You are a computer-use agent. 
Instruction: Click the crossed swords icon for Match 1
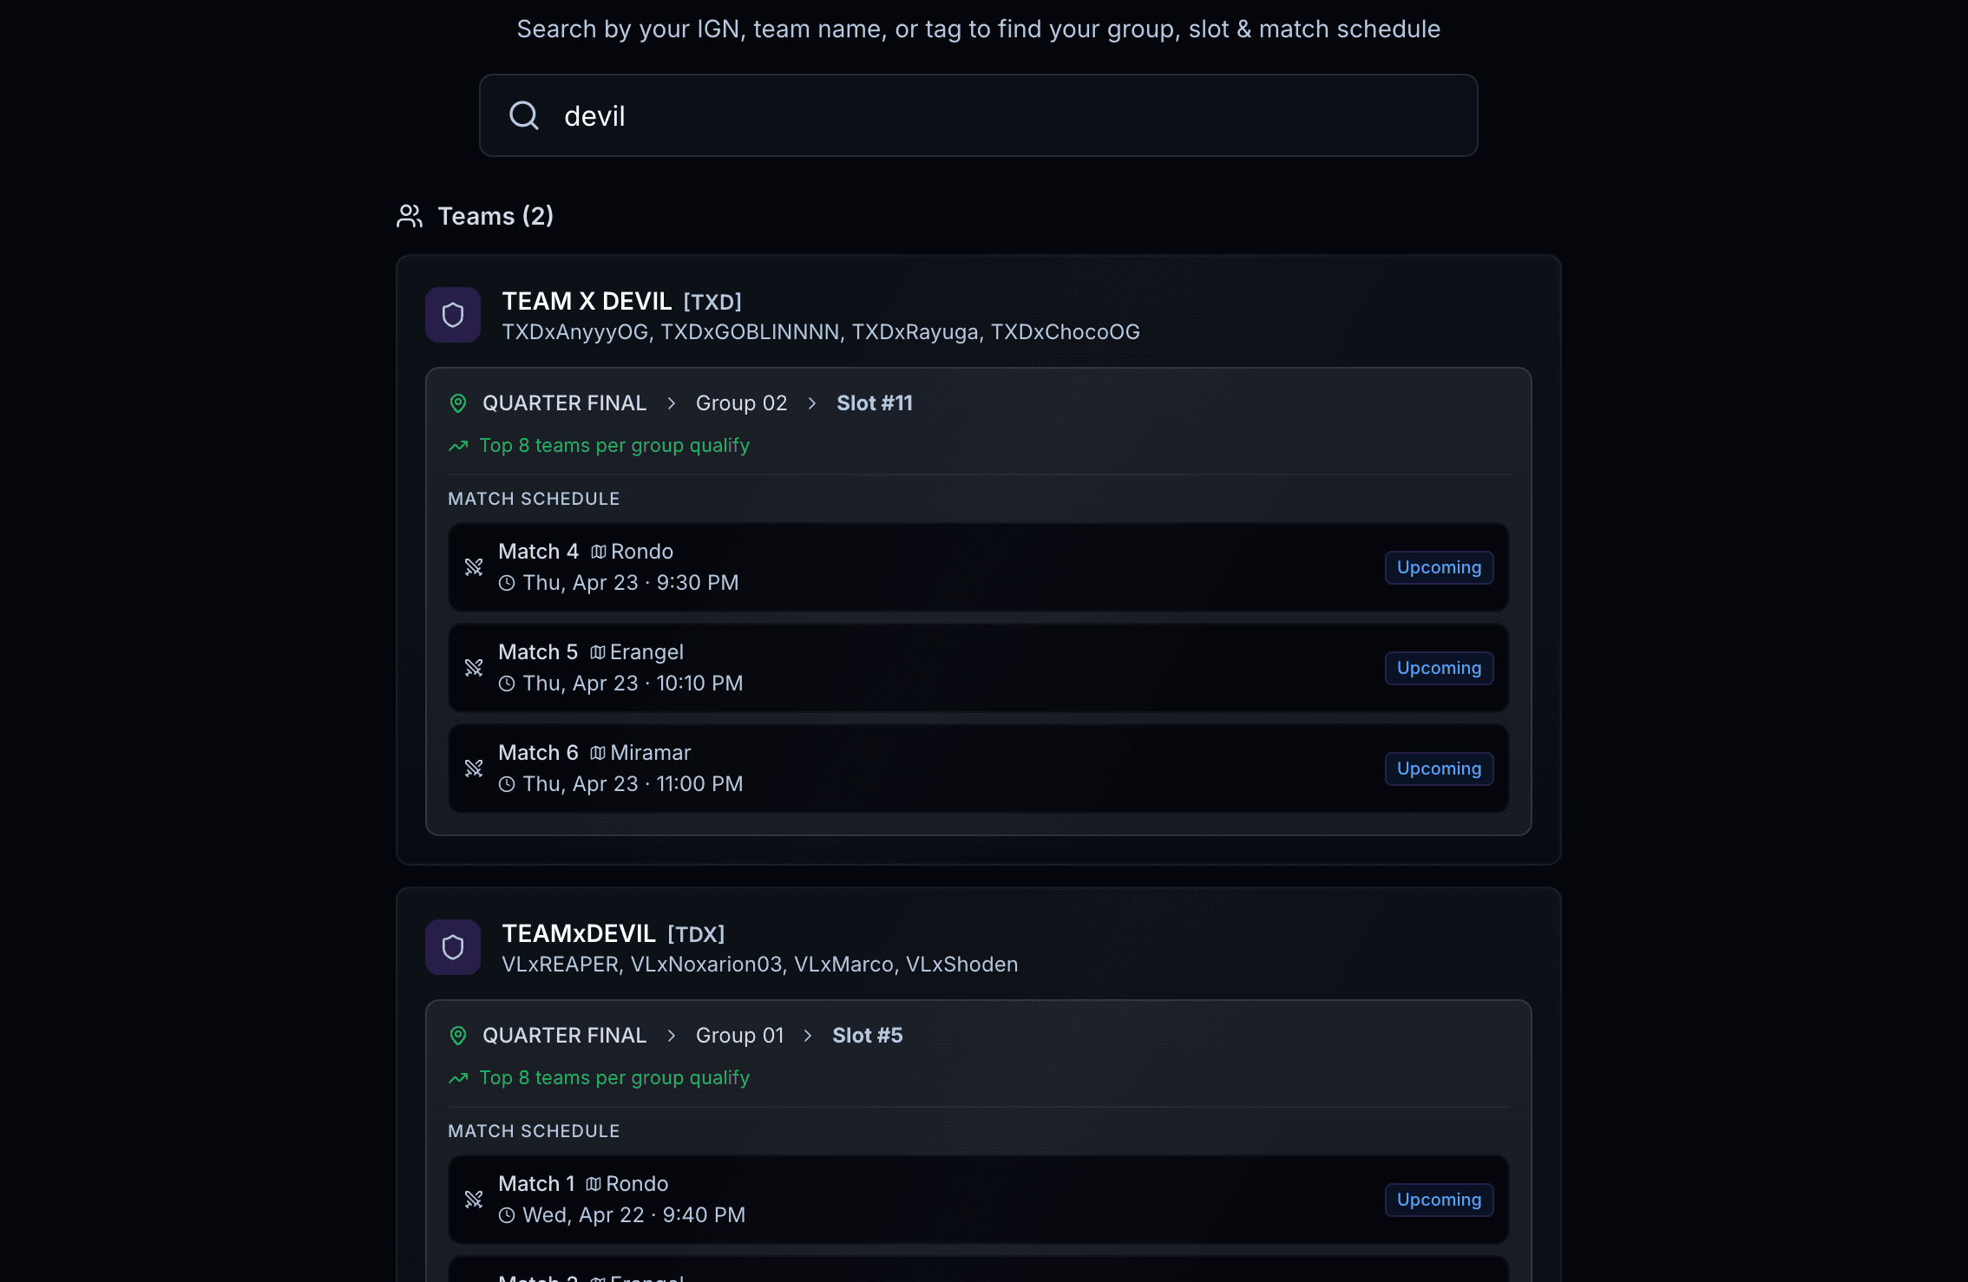tap(474, 1199)
